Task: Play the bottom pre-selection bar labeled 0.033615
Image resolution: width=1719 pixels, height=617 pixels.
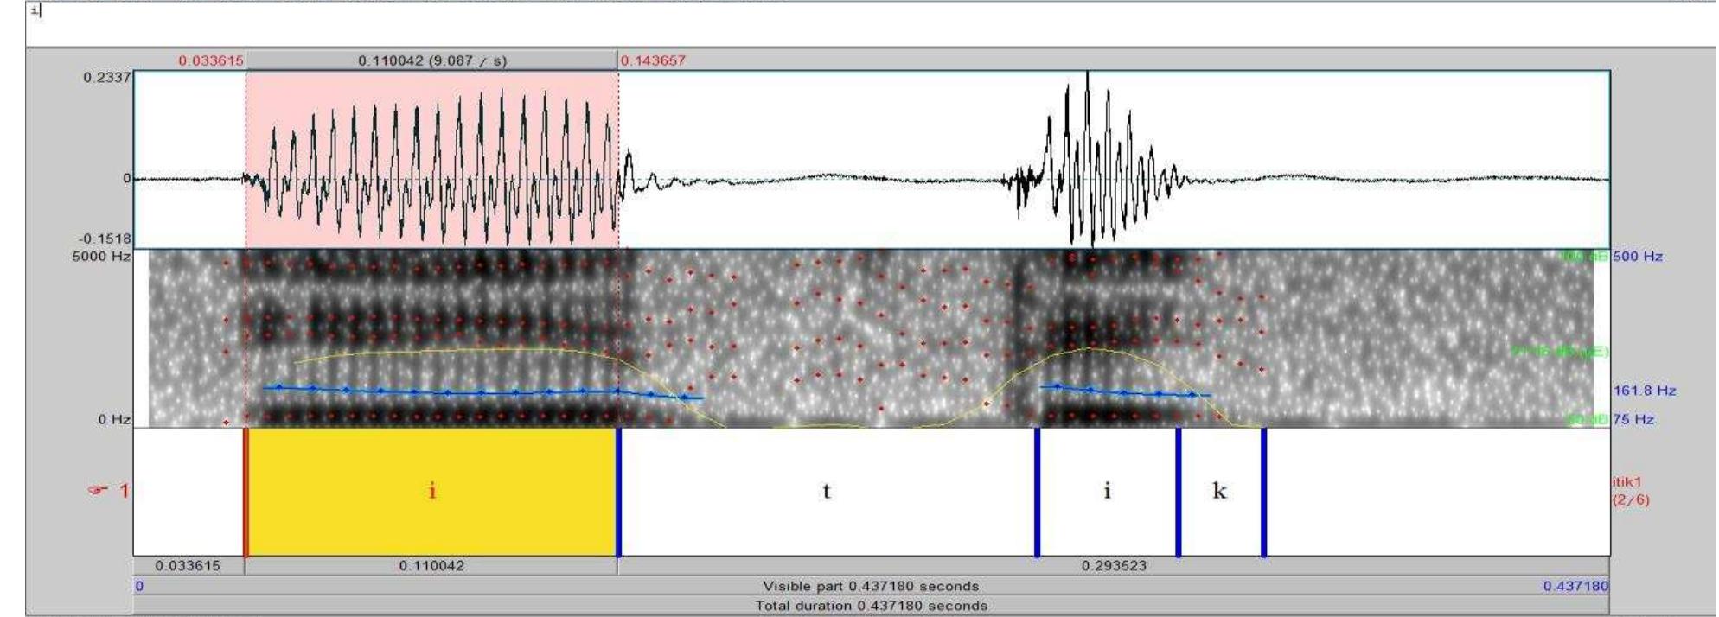Action: coord(188,566)
